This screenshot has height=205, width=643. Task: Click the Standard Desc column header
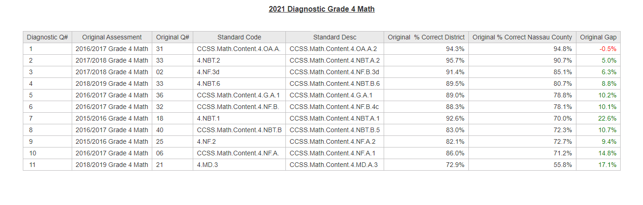pos(335,37)
